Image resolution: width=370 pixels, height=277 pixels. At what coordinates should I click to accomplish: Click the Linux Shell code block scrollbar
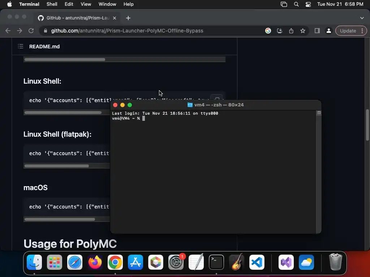[63, 113]
